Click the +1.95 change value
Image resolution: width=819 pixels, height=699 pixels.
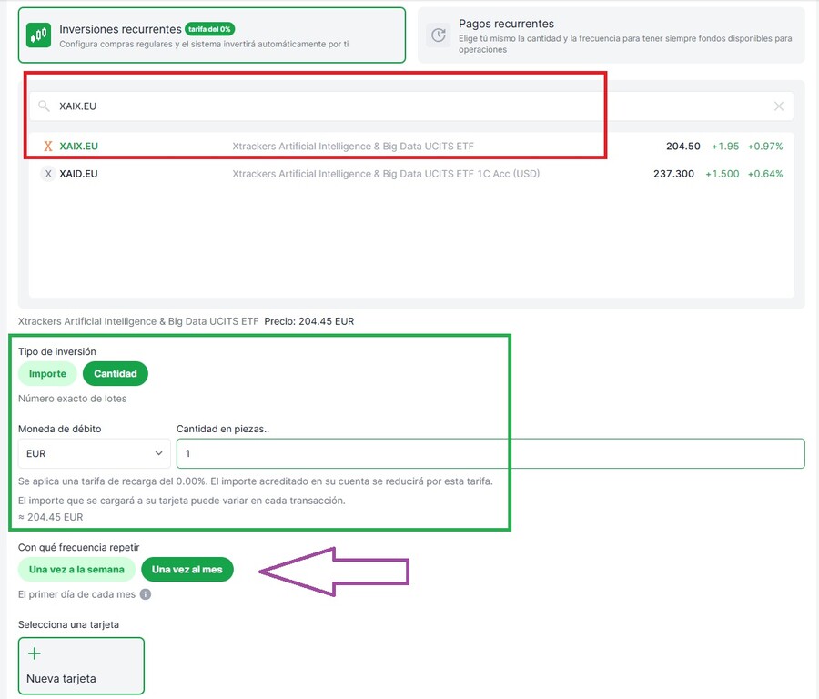click(x=725, y=147)
